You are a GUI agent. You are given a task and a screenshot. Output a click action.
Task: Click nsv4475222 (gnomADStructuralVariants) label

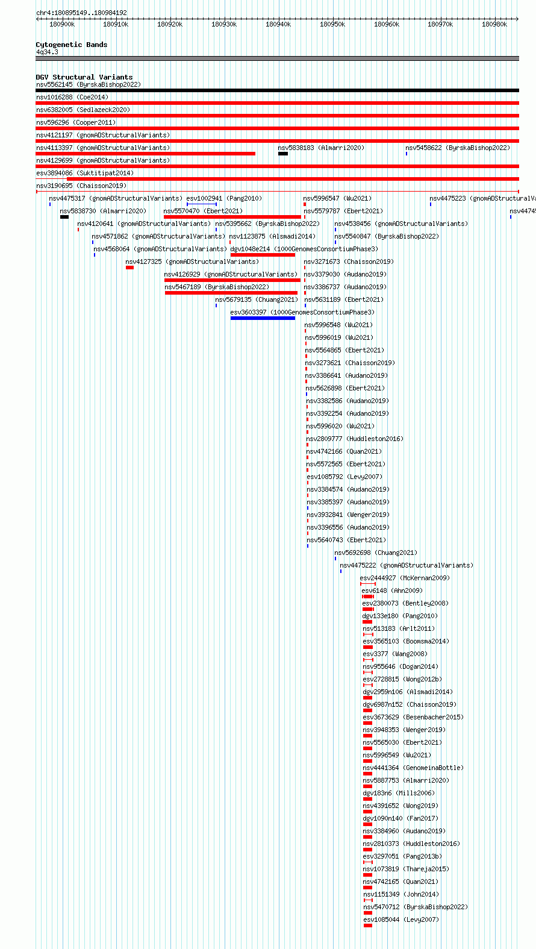coord(407,566)
